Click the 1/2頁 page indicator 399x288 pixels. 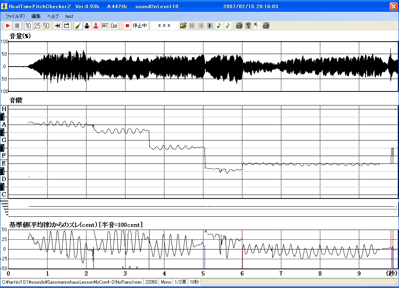pos(180,282)
